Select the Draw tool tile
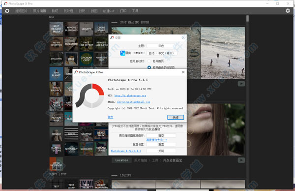This screenshot has width=295, height=191. click(x=71, y=134)
